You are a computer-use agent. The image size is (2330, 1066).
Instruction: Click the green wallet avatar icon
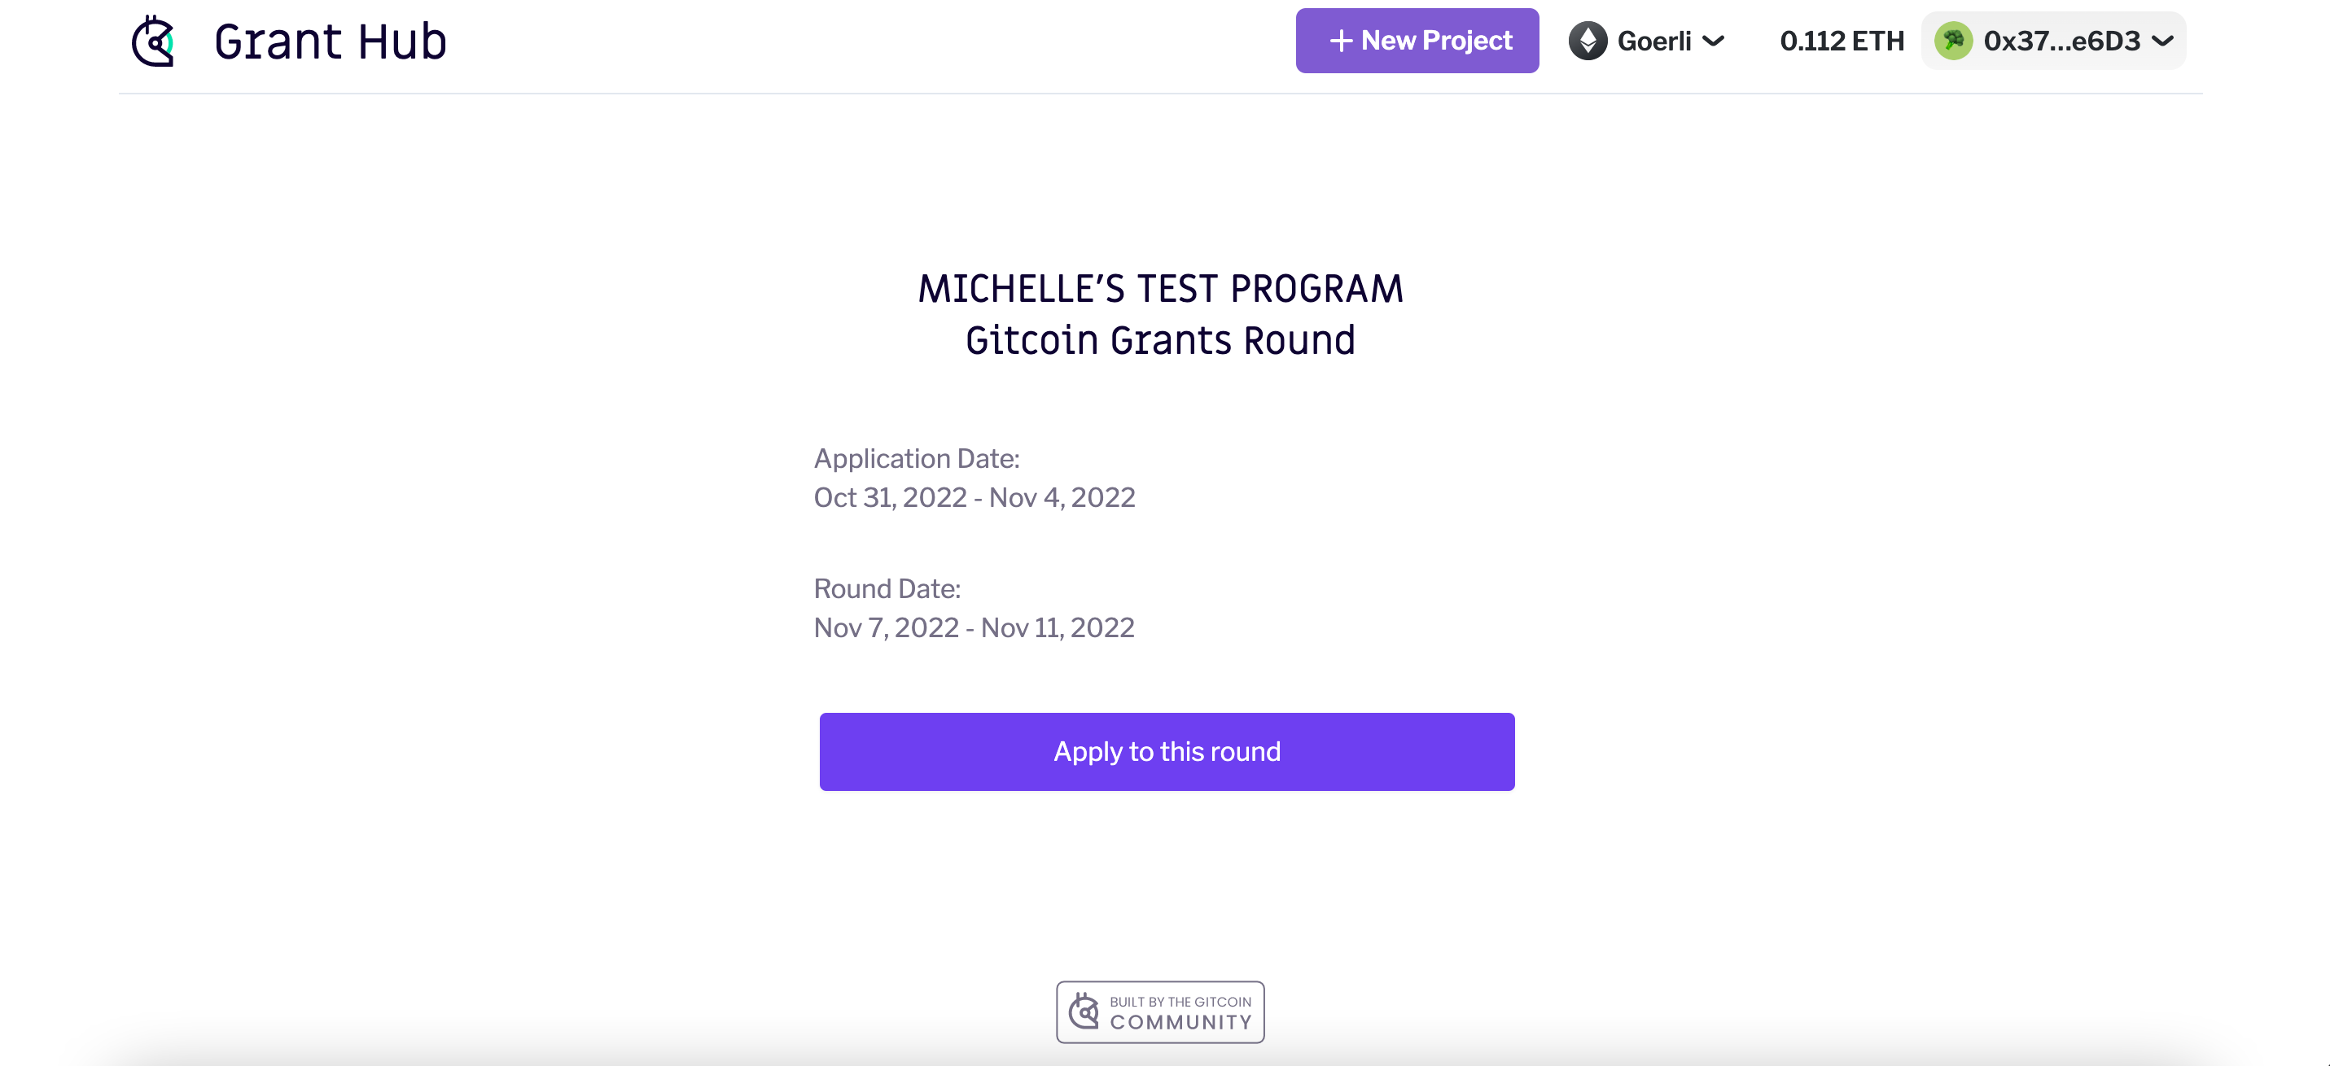1953,41
